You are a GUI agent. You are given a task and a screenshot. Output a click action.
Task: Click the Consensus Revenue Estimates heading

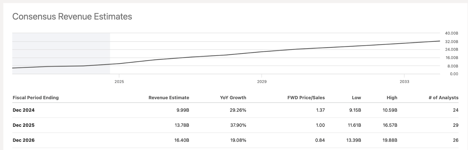pos(72,17)
